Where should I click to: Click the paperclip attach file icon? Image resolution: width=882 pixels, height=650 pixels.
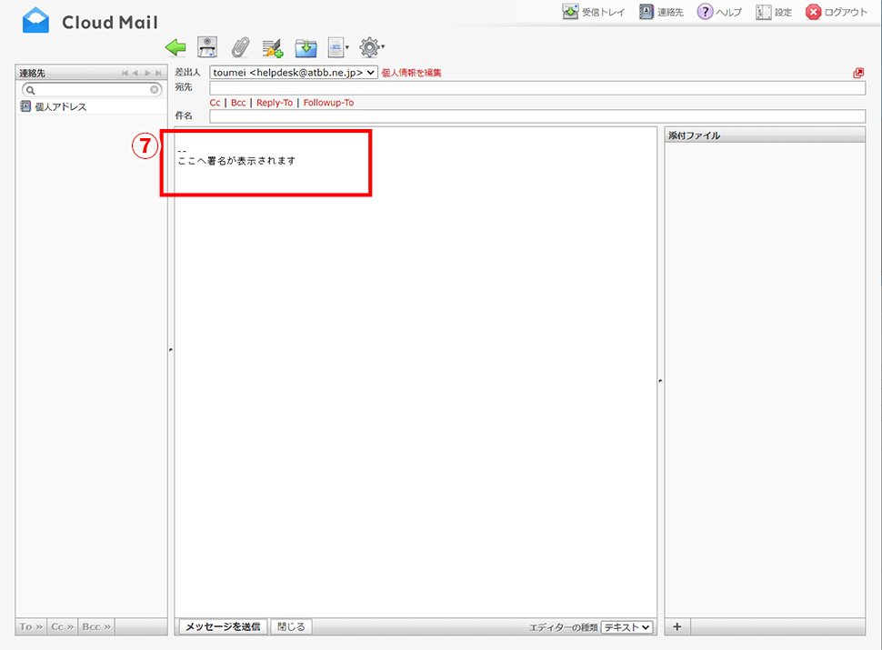click(240, 47)
